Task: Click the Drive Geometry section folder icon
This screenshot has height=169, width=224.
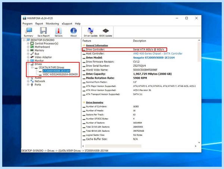Action: click(84, 102)
